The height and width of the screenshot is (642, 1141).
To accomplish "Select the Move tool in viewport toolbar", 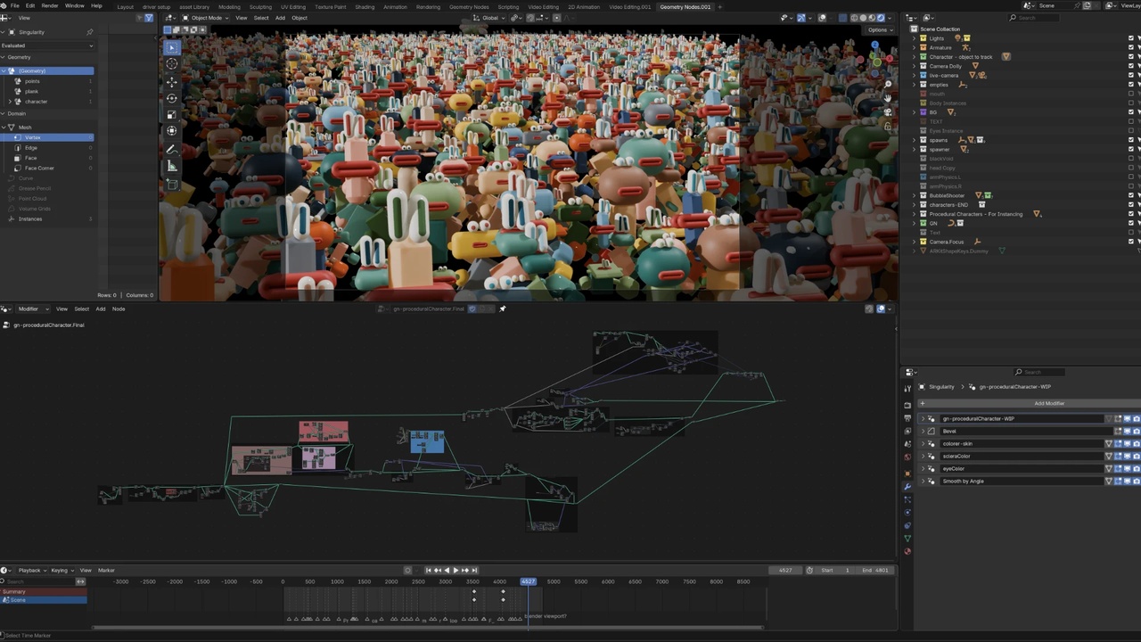I will (172, 81).
